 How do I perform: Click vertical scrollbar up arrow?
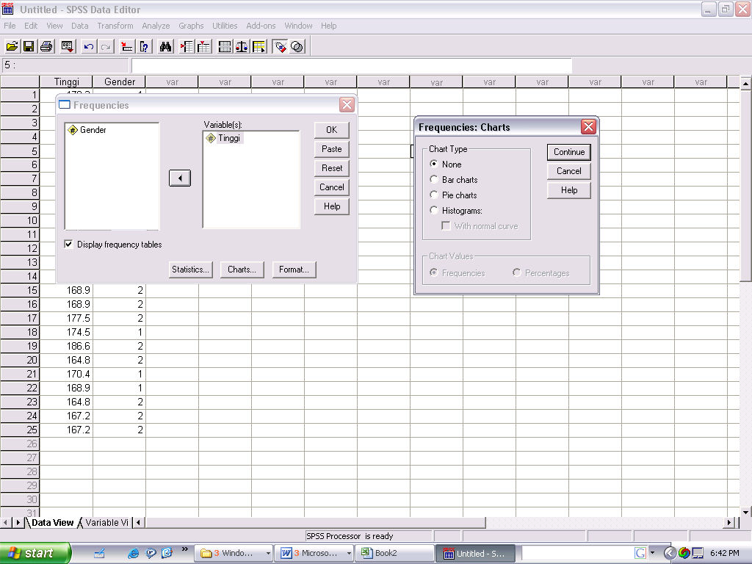746,84
